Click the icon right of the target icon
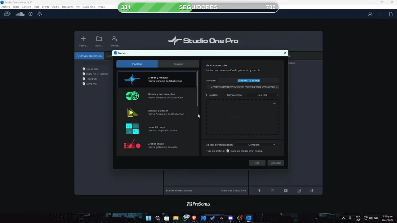This screenshot has width=397, height=223. pyautogui.click(x=40, y=14)
